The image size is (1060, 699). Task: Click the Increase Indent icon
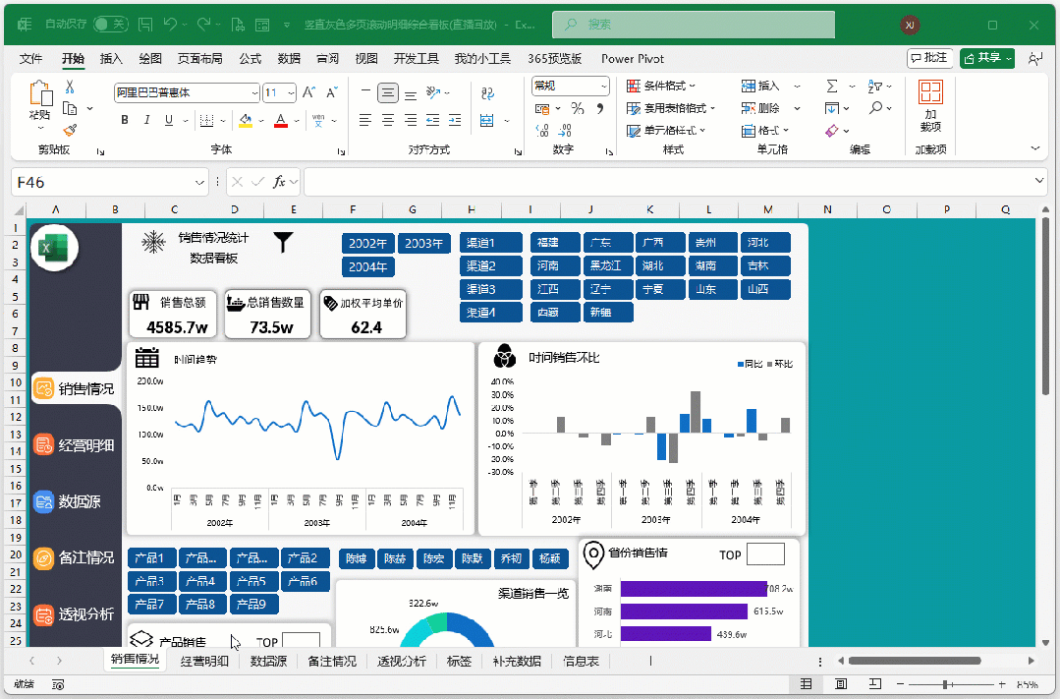[455, 121]
